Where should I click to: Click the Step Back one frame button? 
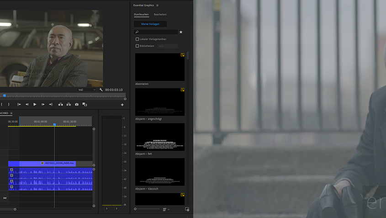[x=27, y=104]
